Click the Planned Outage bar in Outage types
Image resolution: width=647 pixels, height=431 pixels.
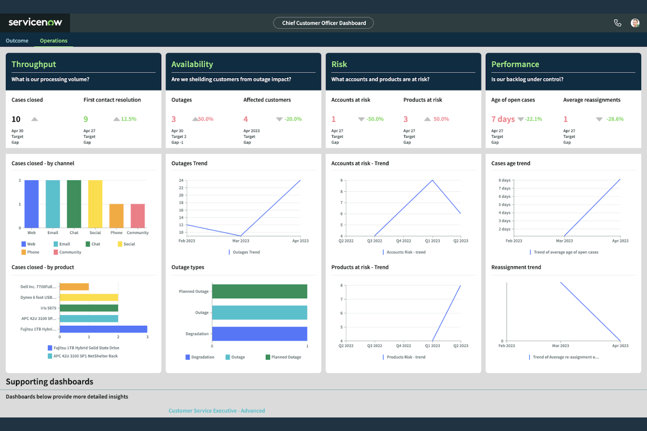pos(259,291)
